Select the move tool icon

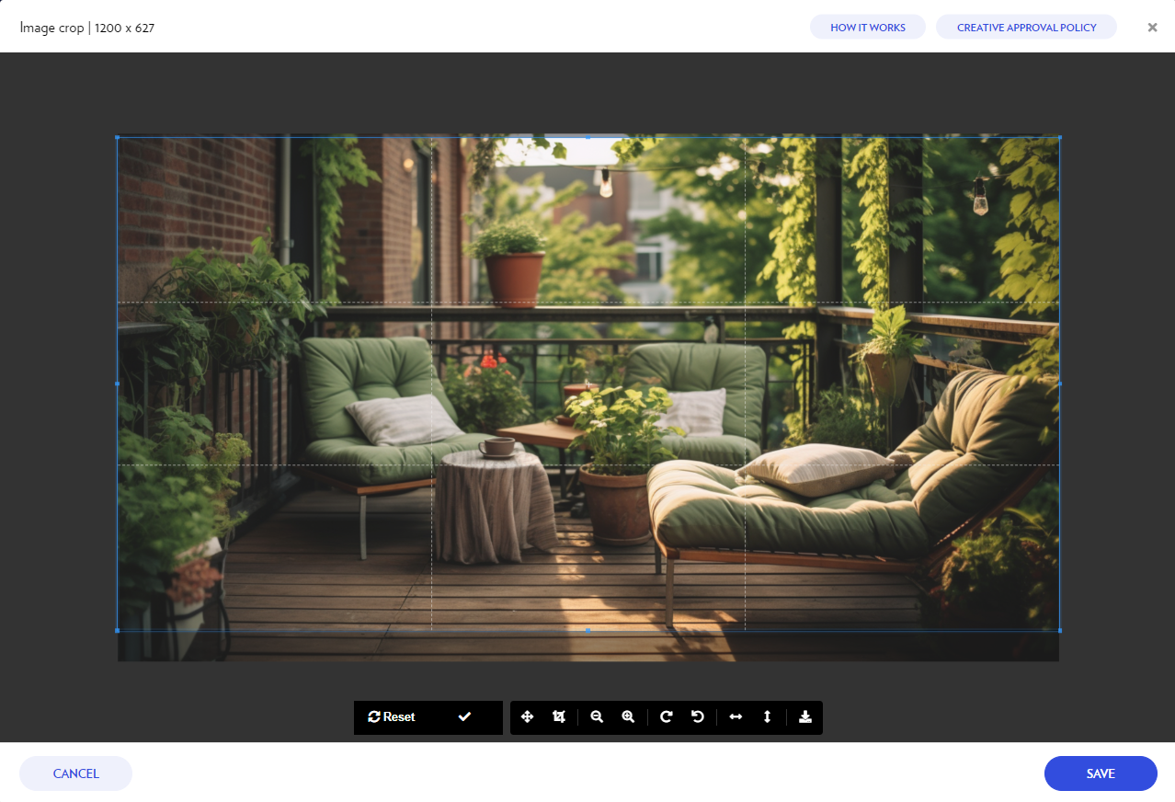tap(527, 717)
